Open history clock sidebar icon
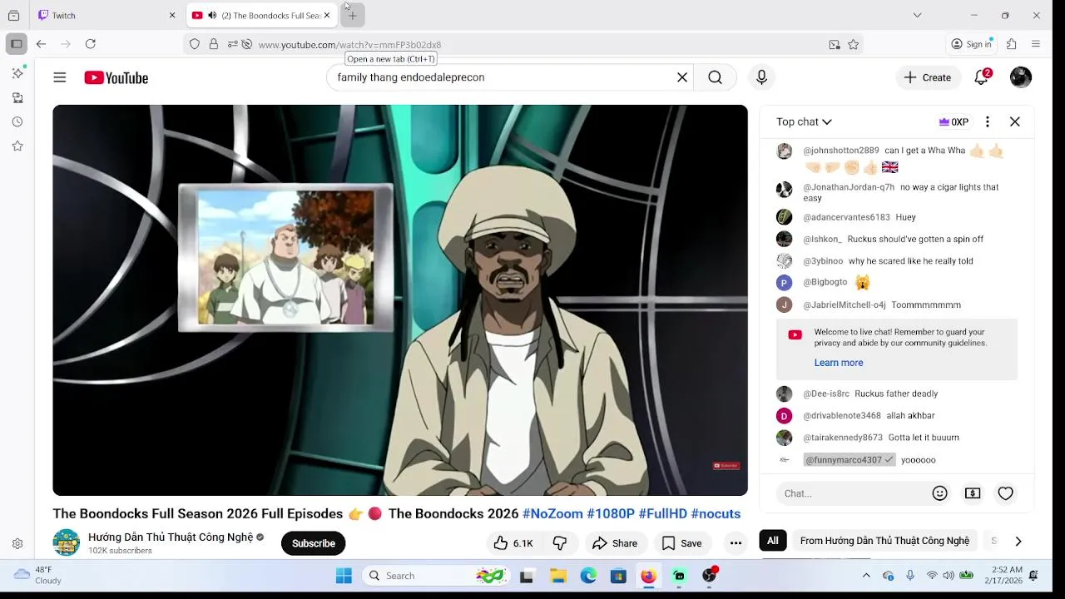Image resolution: width=1065 pixels, height=599 pixels. click(x=17, y=121)
